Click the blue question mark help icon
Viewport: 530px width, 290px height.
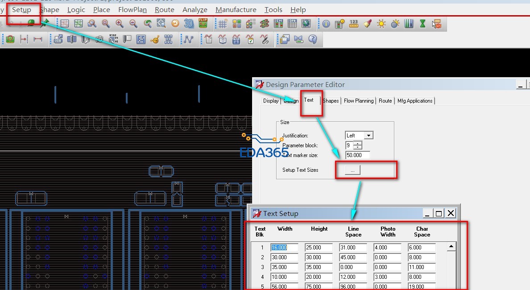tap(313, 39)
